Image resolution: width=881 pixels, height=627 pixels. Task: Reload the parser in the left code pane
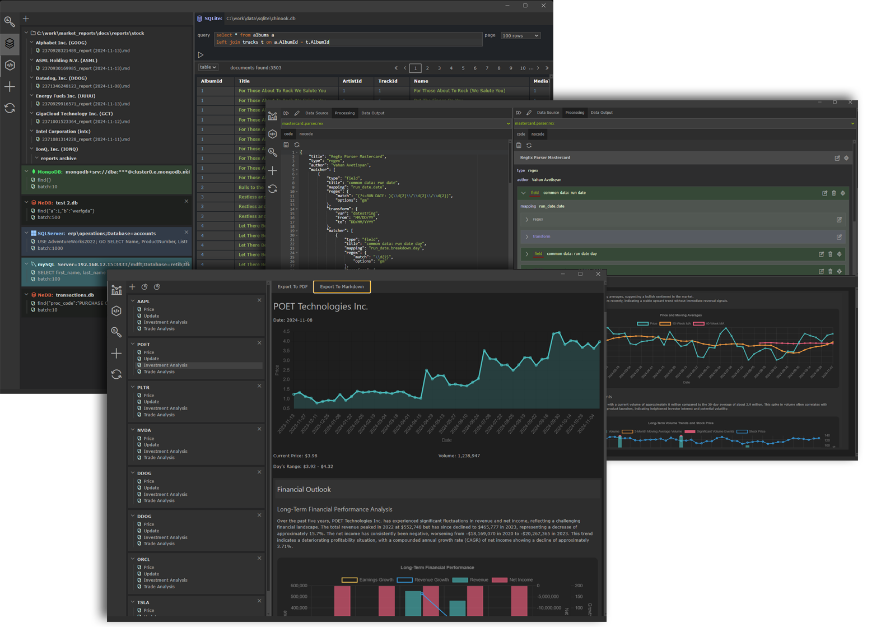tap(297, 145)
